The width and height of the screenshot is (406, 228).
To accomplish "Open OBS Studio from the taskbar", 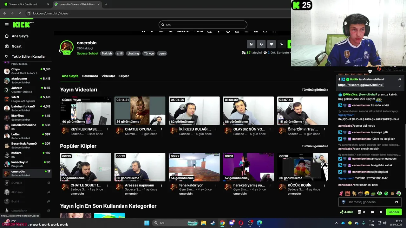I will tap(250, 223).
